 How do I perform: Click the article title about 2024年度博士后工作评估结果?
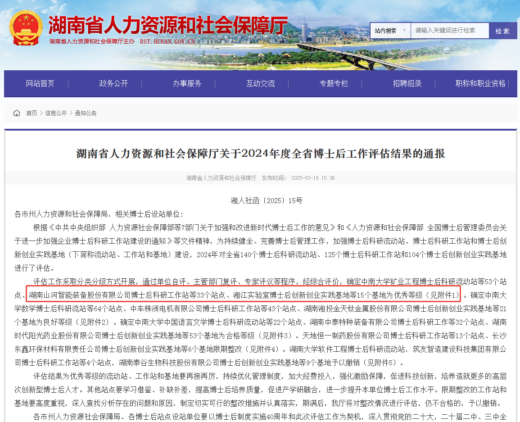[260, 154]
